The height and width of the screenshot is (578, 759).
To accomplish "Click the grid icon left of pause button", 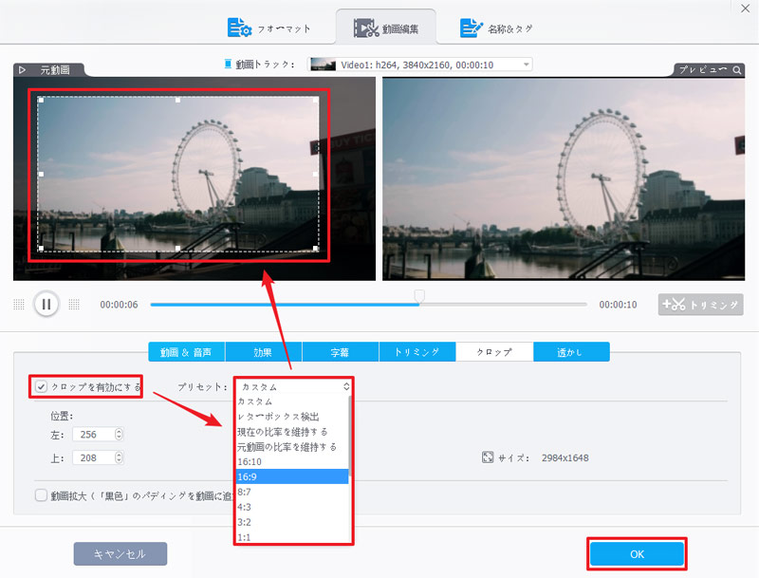I will click(17, 304).
